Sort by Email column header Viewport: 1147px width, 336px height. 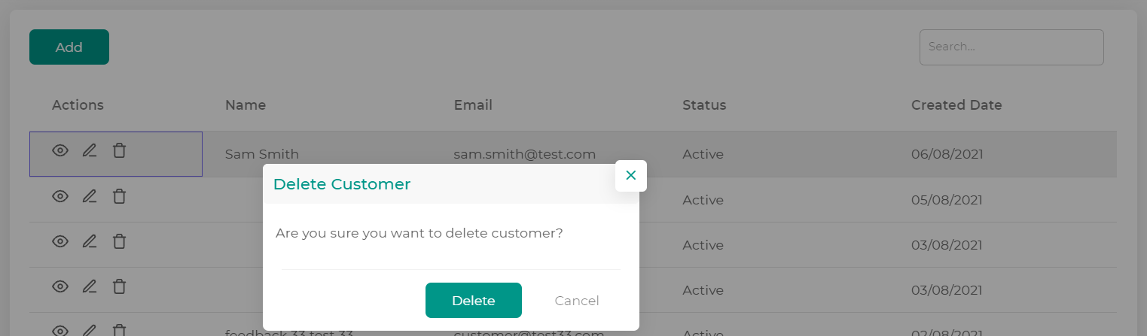click(473, 105)
